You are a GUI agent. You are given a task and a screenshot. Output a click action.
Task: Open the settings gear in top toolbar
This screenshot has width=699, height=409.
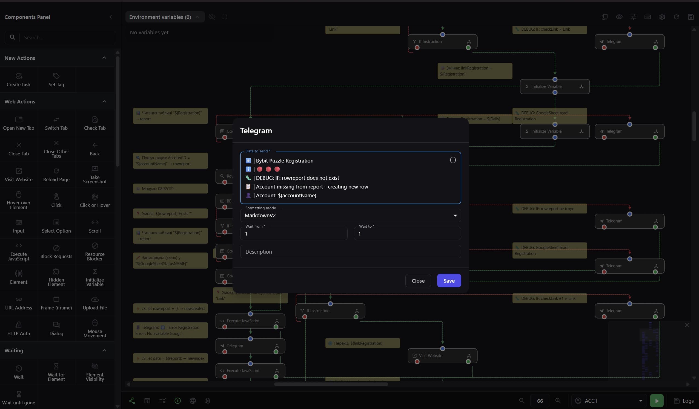pyautogui.click(x=662, y=17)
